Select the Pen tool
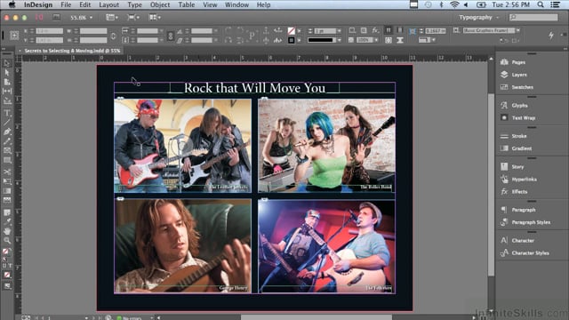The width and height of the screenshot is (569, 320). pyautogui.click(x=7, y=132)
